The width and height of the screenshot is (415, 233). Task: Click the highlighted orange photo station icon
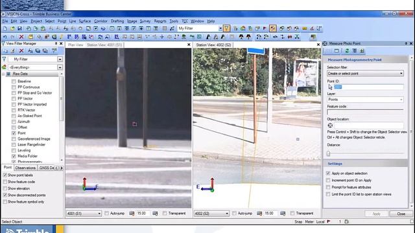(x=272, y=28)
